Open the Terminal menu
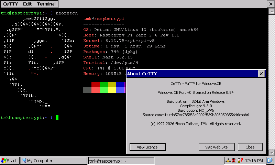This screenshot has height=165, width=275. (x=46, y=4)
